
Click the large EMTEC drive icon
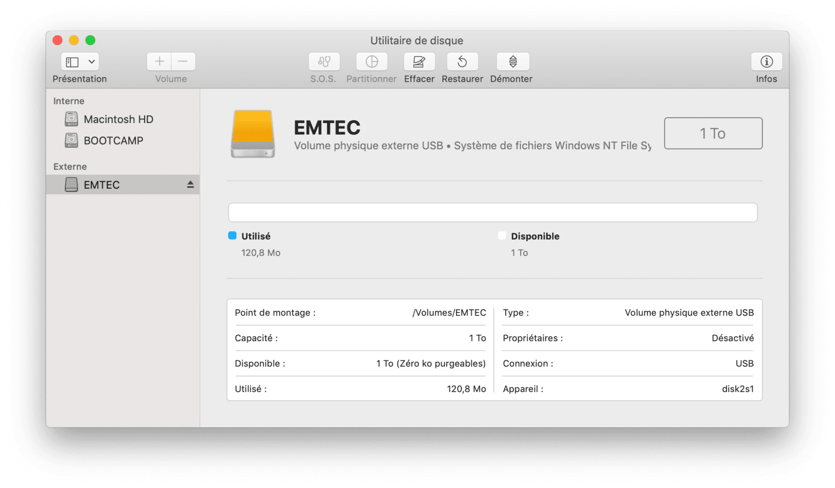pos(253,133)
